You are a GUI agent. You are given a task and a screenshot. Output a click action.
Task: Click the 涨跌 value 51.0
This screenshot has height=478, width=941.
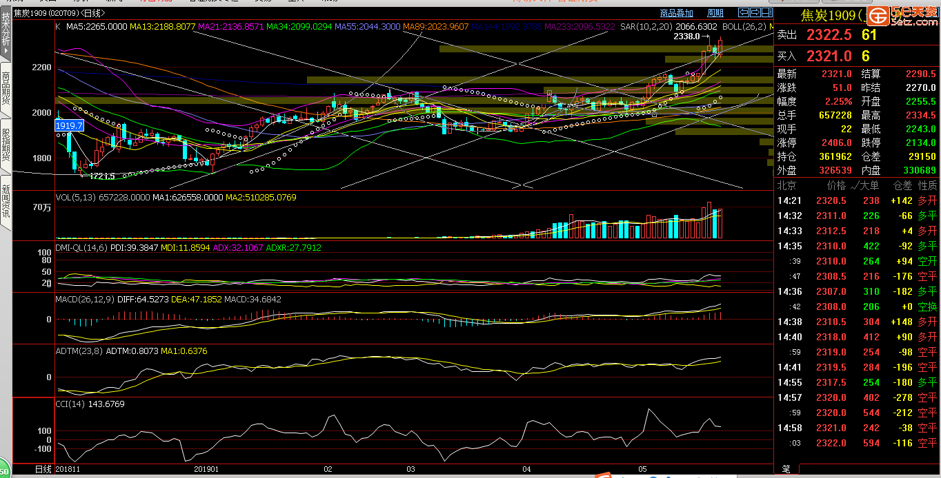click(842, 87)
